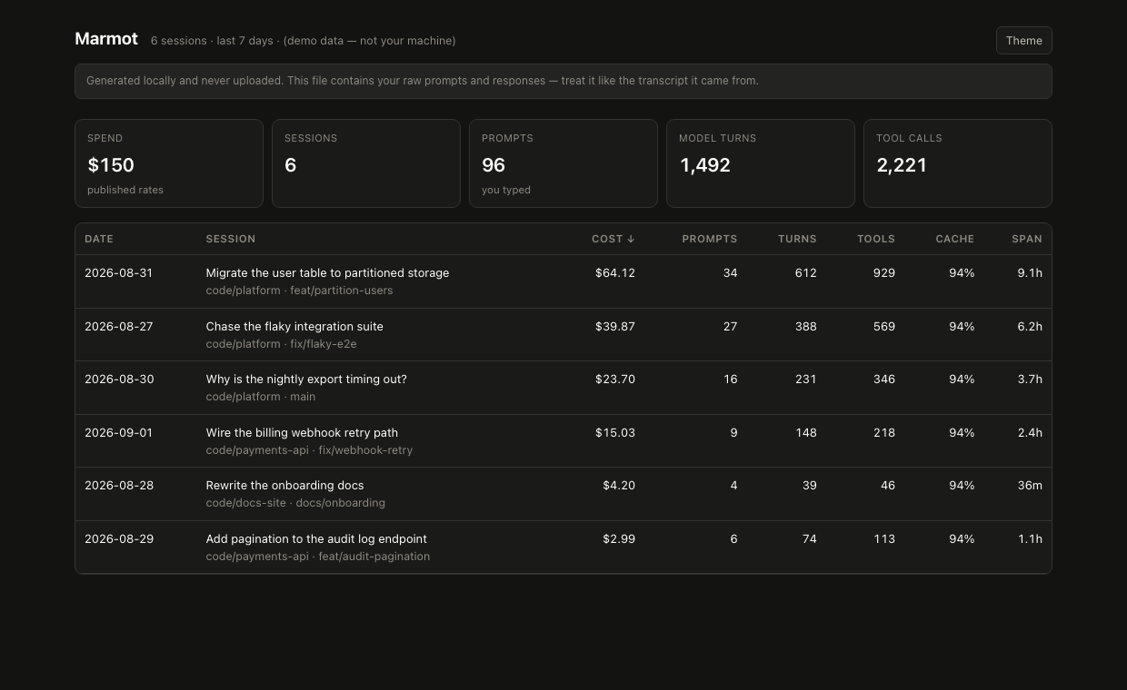Click tools value 346
1127x690 pixels.
(884, 379)
